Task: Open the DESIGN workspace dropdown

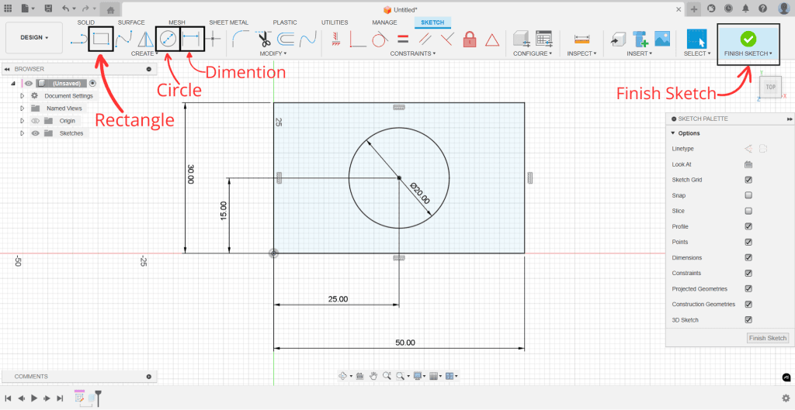Action: [x=34, y=37]
